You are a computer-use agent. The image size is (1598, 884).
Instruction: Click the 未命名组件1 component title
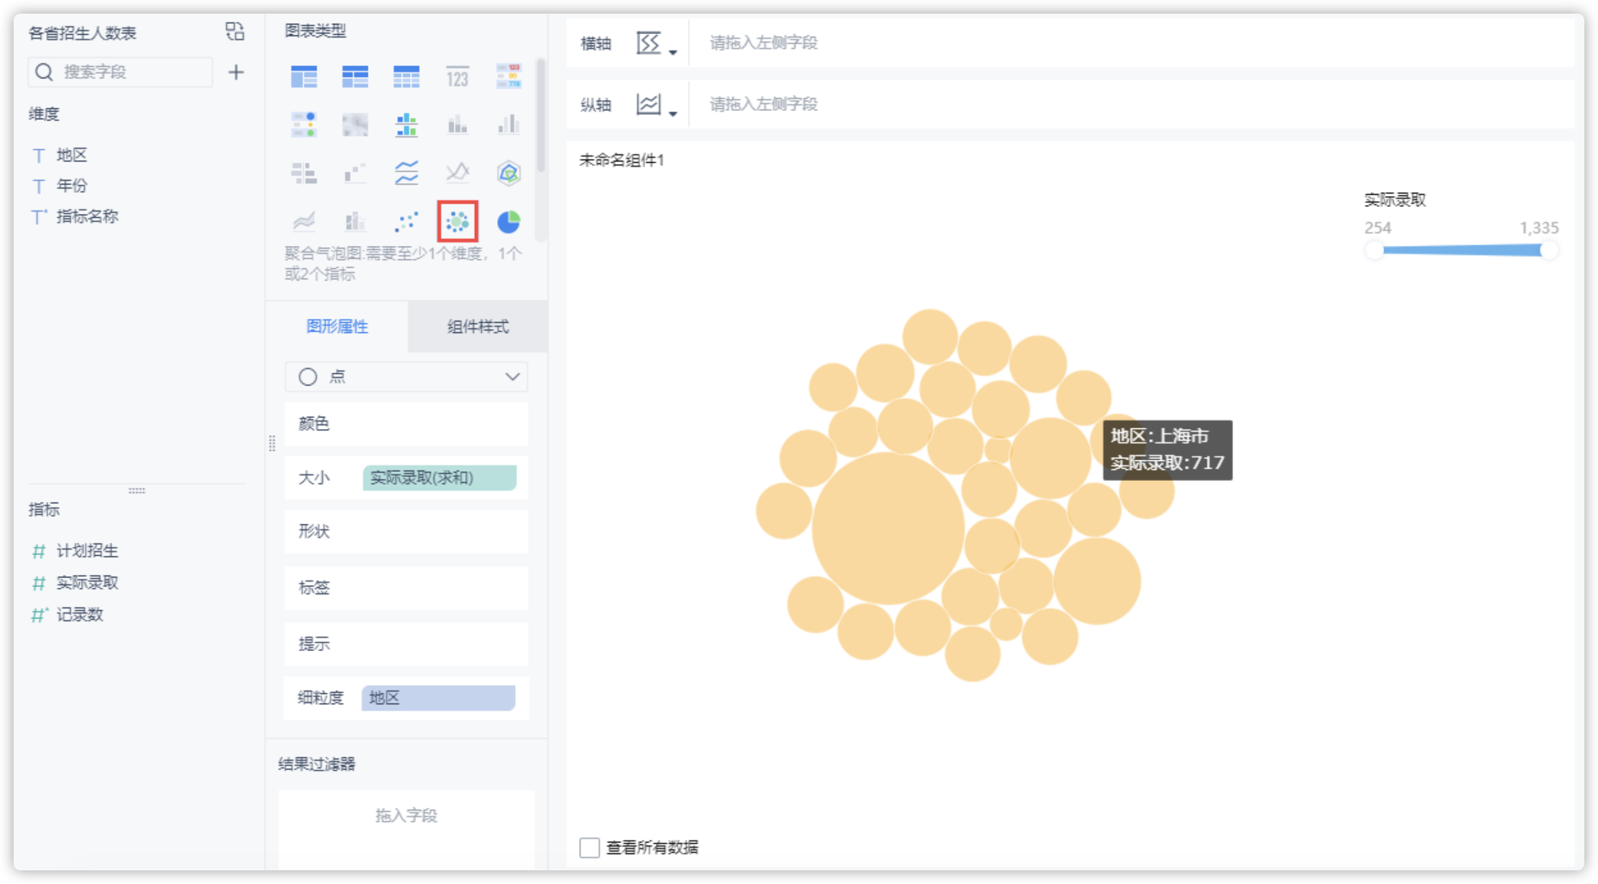(x=622, y=160)
